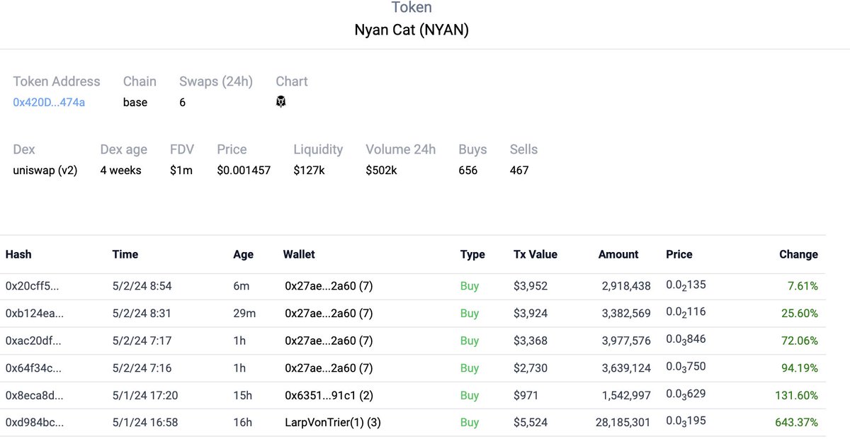This screenshot has width=850, height=439.
Task: Open transaction hash 0xd984bc...
Action: 34,423
